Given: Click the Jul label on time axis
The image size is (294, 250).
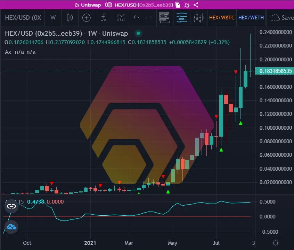Looking at the screenshot, I should click(216, 243).
